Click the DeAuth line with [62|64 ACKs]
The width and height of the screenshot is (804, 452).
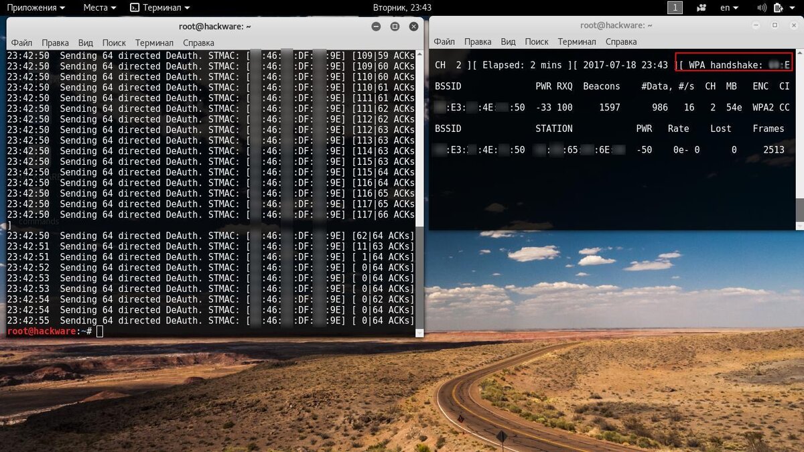211,236
